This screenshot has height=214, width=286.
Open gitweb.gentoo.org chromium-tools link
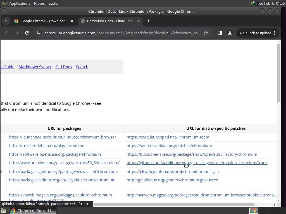(173, 172)
